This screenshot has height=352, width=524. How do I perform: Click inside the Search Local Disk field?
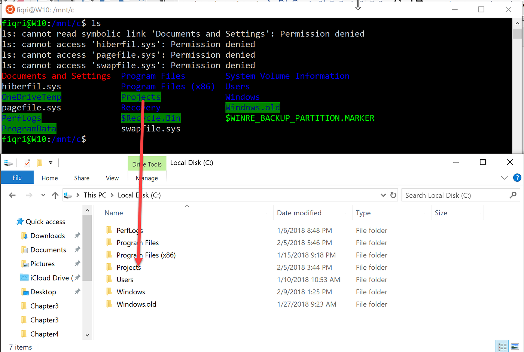click(x=449, y=195)
